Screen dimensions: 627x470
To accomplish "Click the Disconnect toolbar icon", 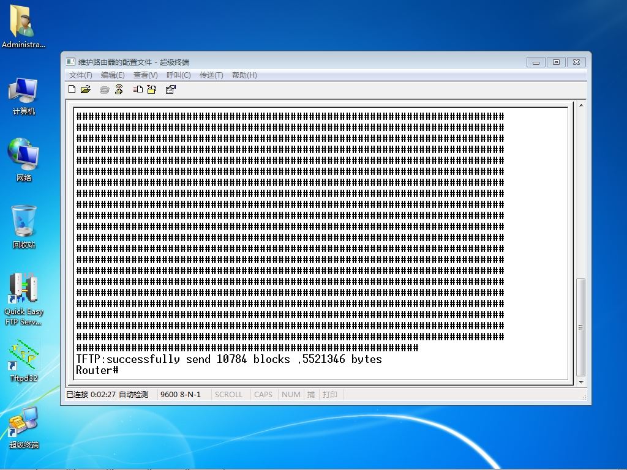I will click(119, 89).
